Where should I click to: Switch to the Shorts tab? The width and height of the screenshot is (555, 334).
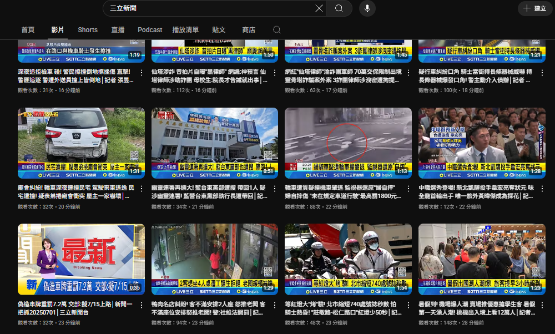click(x=88, y=30)
